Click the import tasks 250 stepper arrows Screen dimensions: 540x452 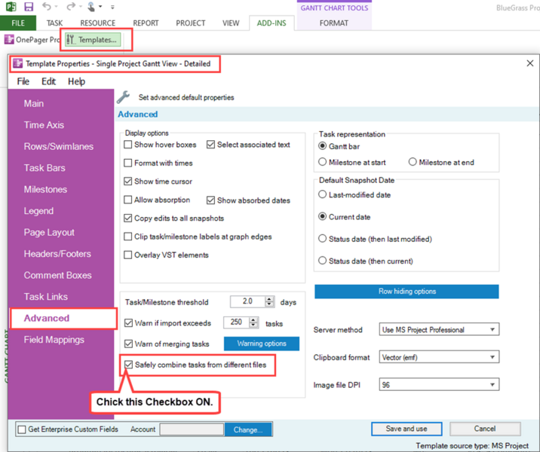254,322
